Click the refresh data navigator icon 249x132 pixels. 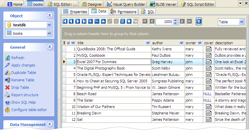point(122,21)
